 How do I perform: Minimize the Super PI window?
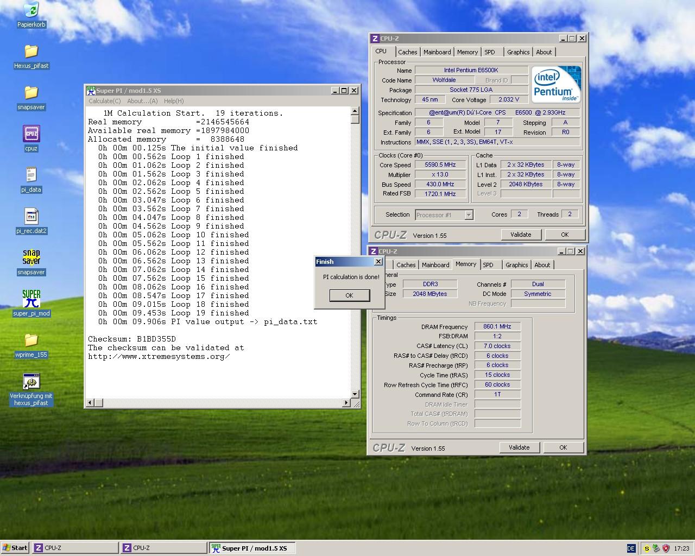pos(336,91)
